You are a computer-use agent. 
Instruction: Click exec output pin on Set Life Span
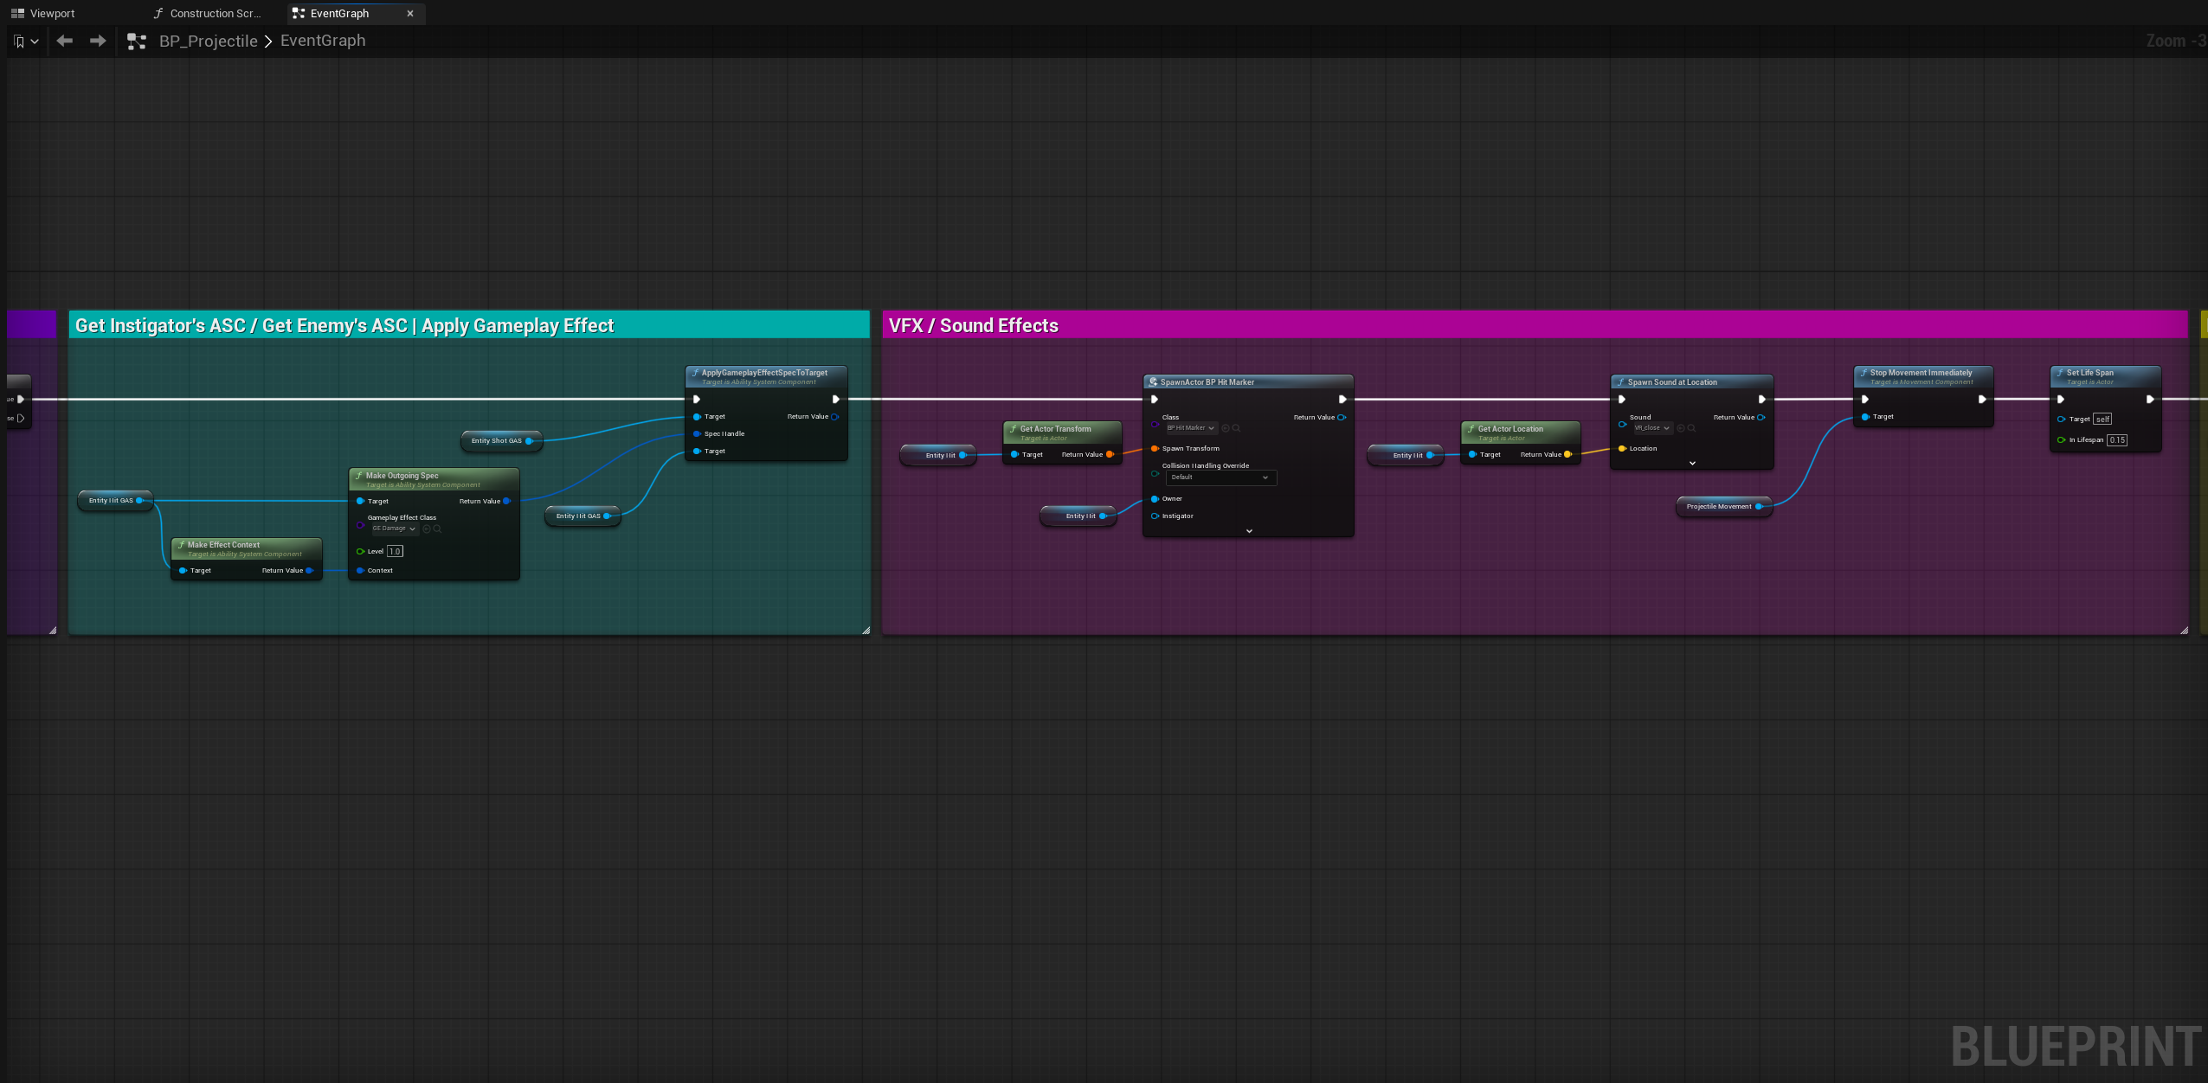point(2150,400)
